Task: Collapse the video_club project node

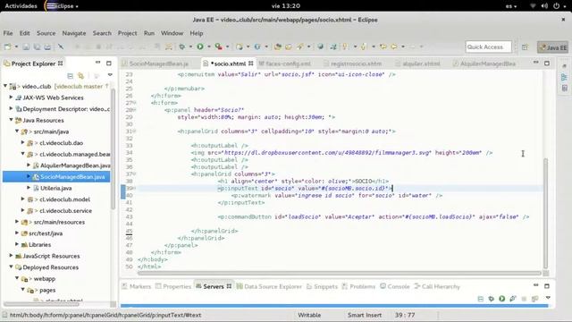Action: (x=5, y=86)
